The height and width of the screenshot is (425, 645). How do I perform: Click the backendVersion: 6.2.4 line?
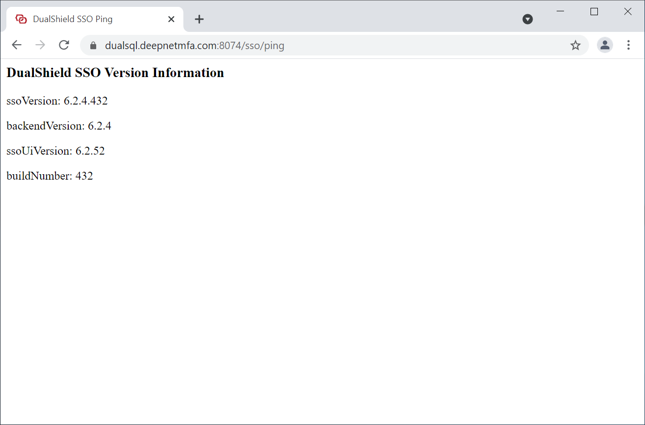[59, 126]
